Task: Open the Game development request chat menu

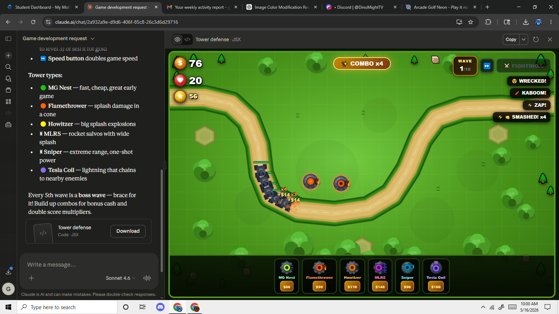Action: pyautogui.click(x=58, y=38)
